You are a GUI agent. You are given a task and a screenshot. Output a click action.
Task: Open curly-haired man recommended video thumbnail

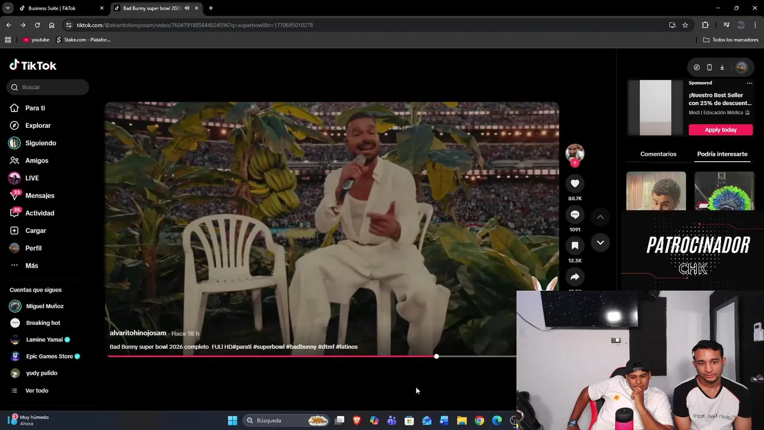656,191
